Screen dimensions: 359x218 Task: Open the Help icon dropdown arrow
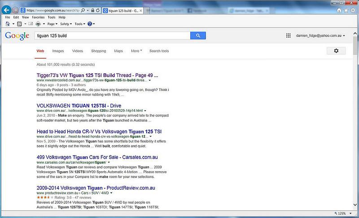[94, 24]
